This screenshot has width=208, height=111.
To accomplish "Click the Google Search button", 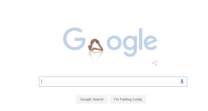I will click(x=92, y=99).
